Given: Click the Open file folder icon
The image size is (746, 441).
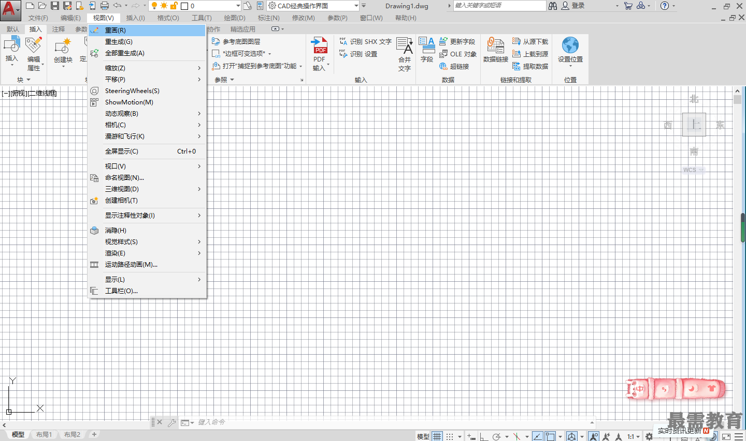Looking at the screenshot, I should 42,6.
